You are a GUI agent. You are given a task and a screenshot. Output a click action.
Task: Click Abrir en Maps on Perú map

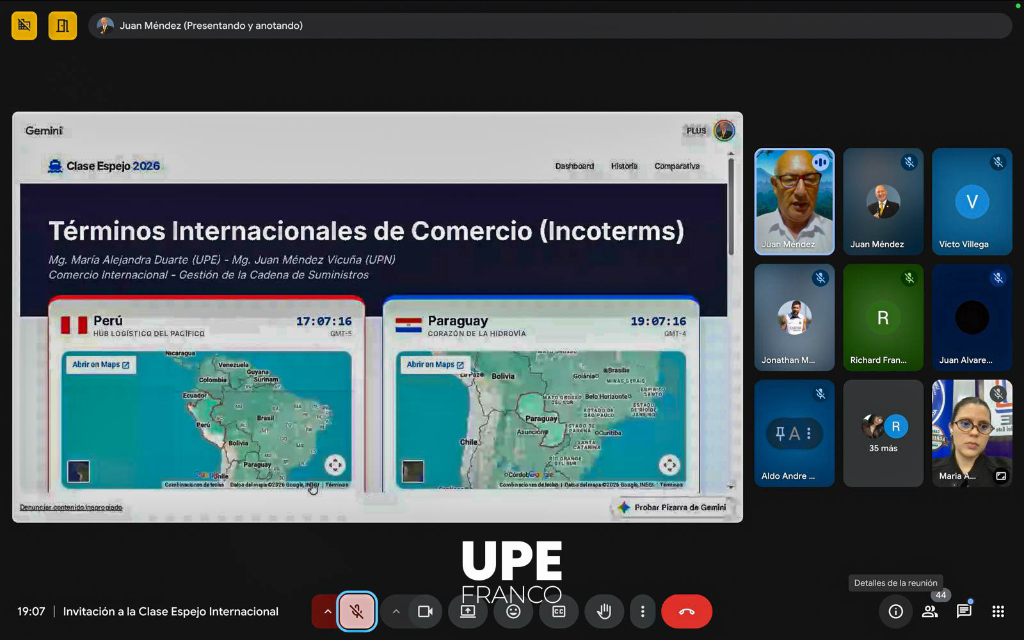click(x=101, y=365)
